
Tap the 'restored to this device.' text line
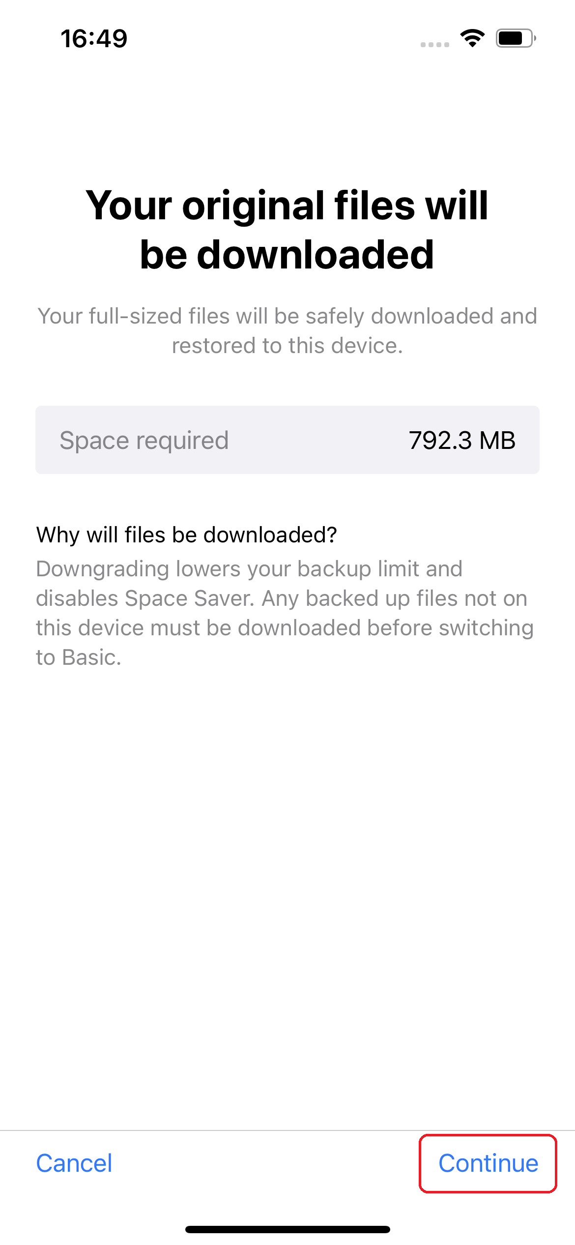point(287,346)
